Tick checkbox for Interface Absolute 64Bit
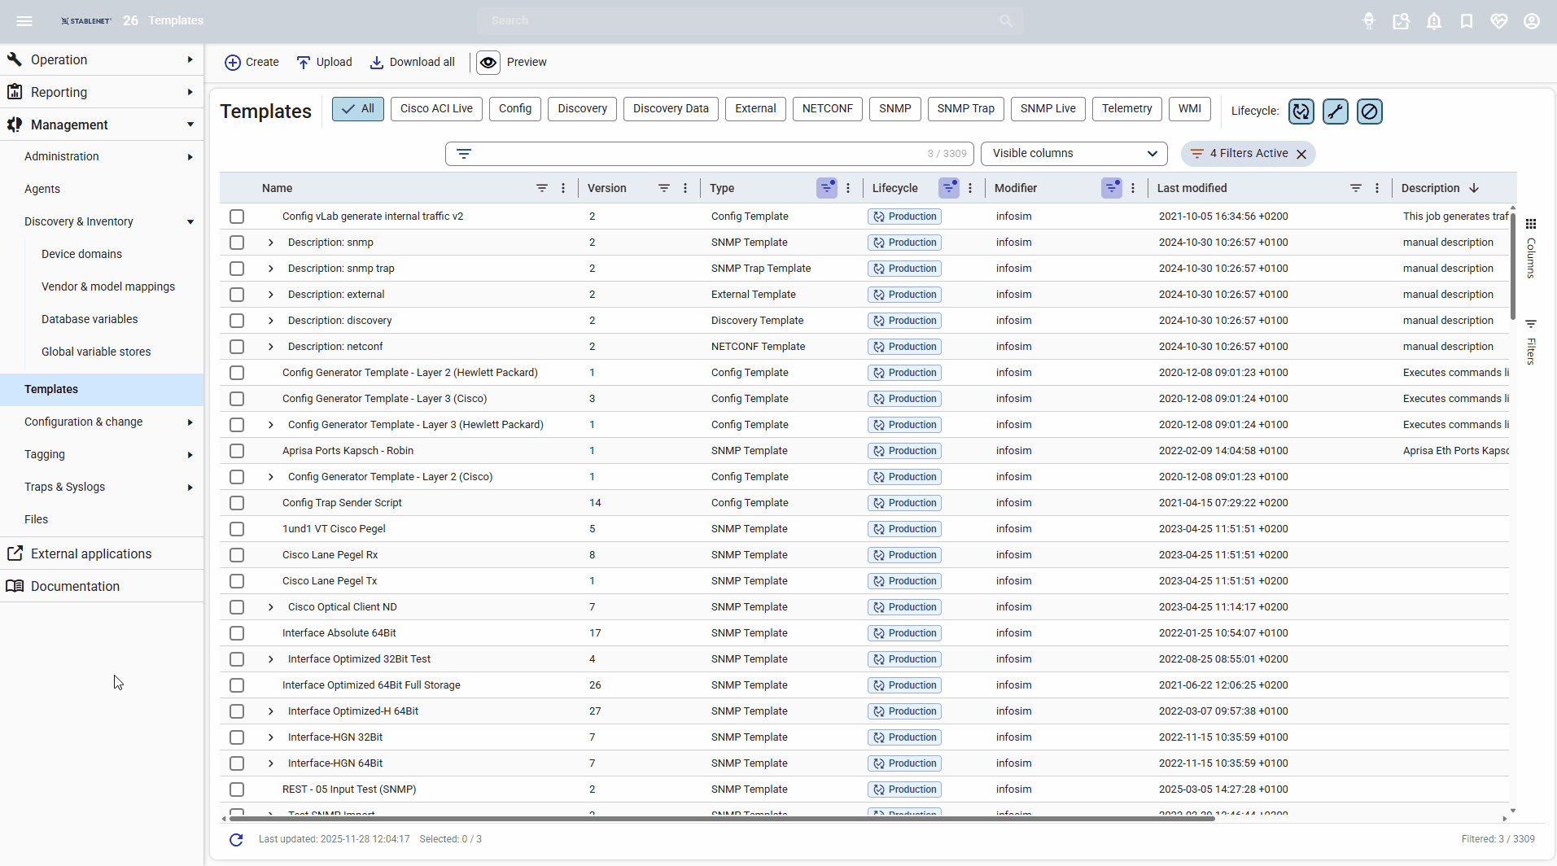Image resolution: width=1557 pixels, height=866 pixels. (x=237, y=633)
